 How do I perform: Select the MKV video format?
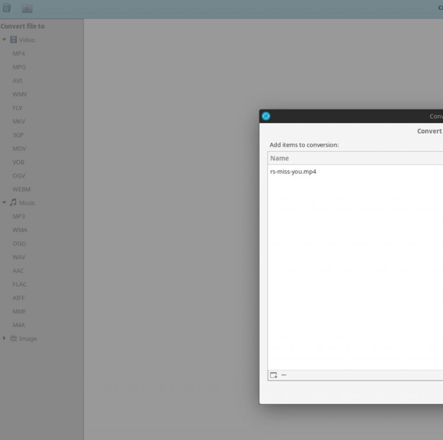(x=19, y=122)
